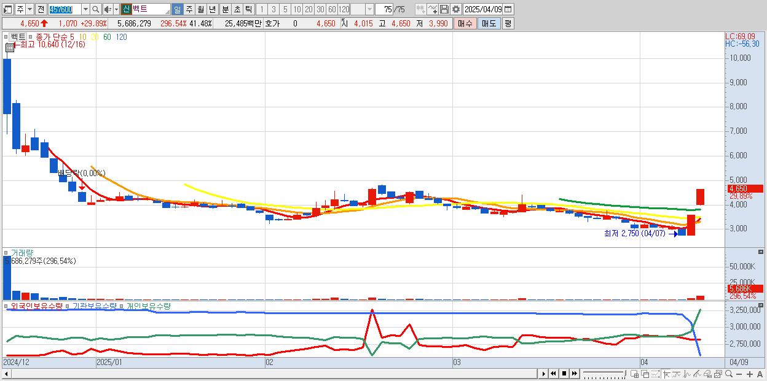Edit the stock code field 457600
767x381 pixels.
point(65,9)
